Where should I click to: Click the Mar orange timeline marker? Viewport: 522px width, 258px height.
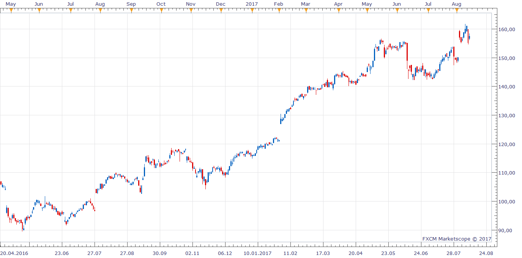306,11
